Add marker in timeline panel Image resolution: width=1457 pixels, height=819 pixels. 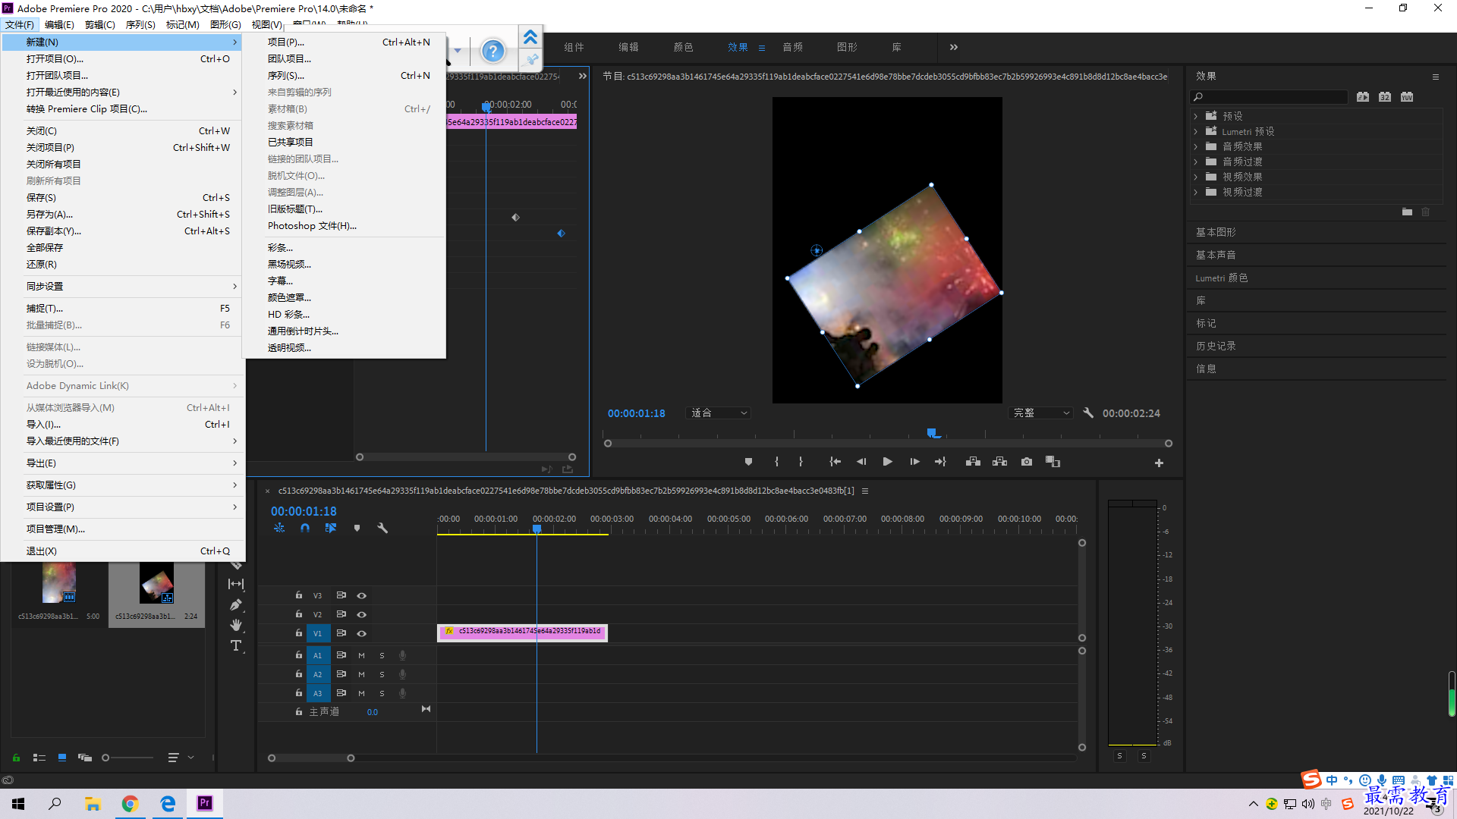[x=357, y=528]
